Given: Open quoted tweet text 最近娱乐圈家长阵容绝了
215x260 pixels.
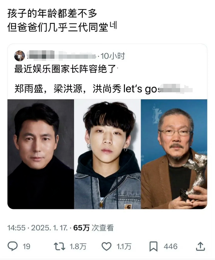Looking at the screenshot, I should 65,68.
